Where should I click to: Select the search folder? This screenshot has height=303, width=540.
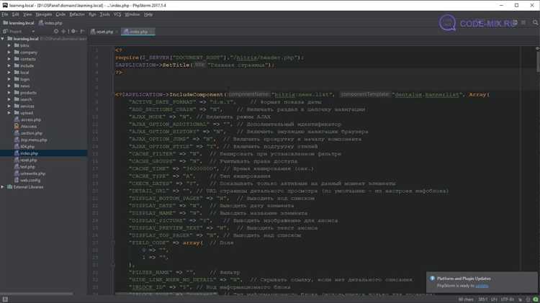[26, 99]
